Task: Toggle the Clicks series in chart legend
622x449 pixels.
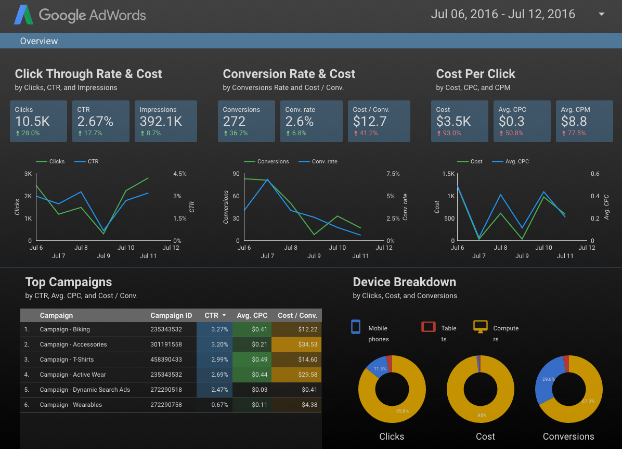Action: pyautogui.click(x=50, y=161)
